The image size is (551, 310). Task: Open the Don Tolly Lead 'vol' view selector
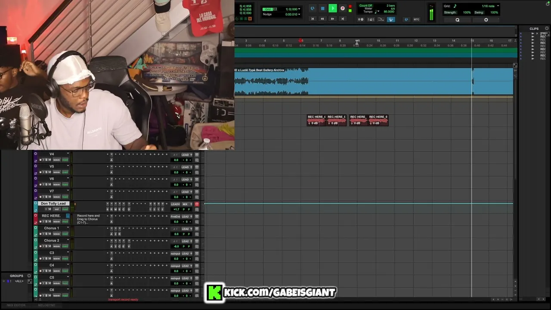coord(56,209)
